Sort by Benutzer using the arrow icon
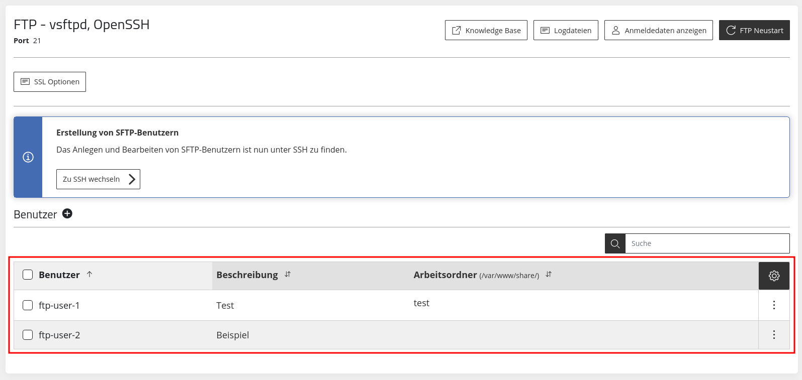This screenshot has height=380, width=802. tap(90, 274)
